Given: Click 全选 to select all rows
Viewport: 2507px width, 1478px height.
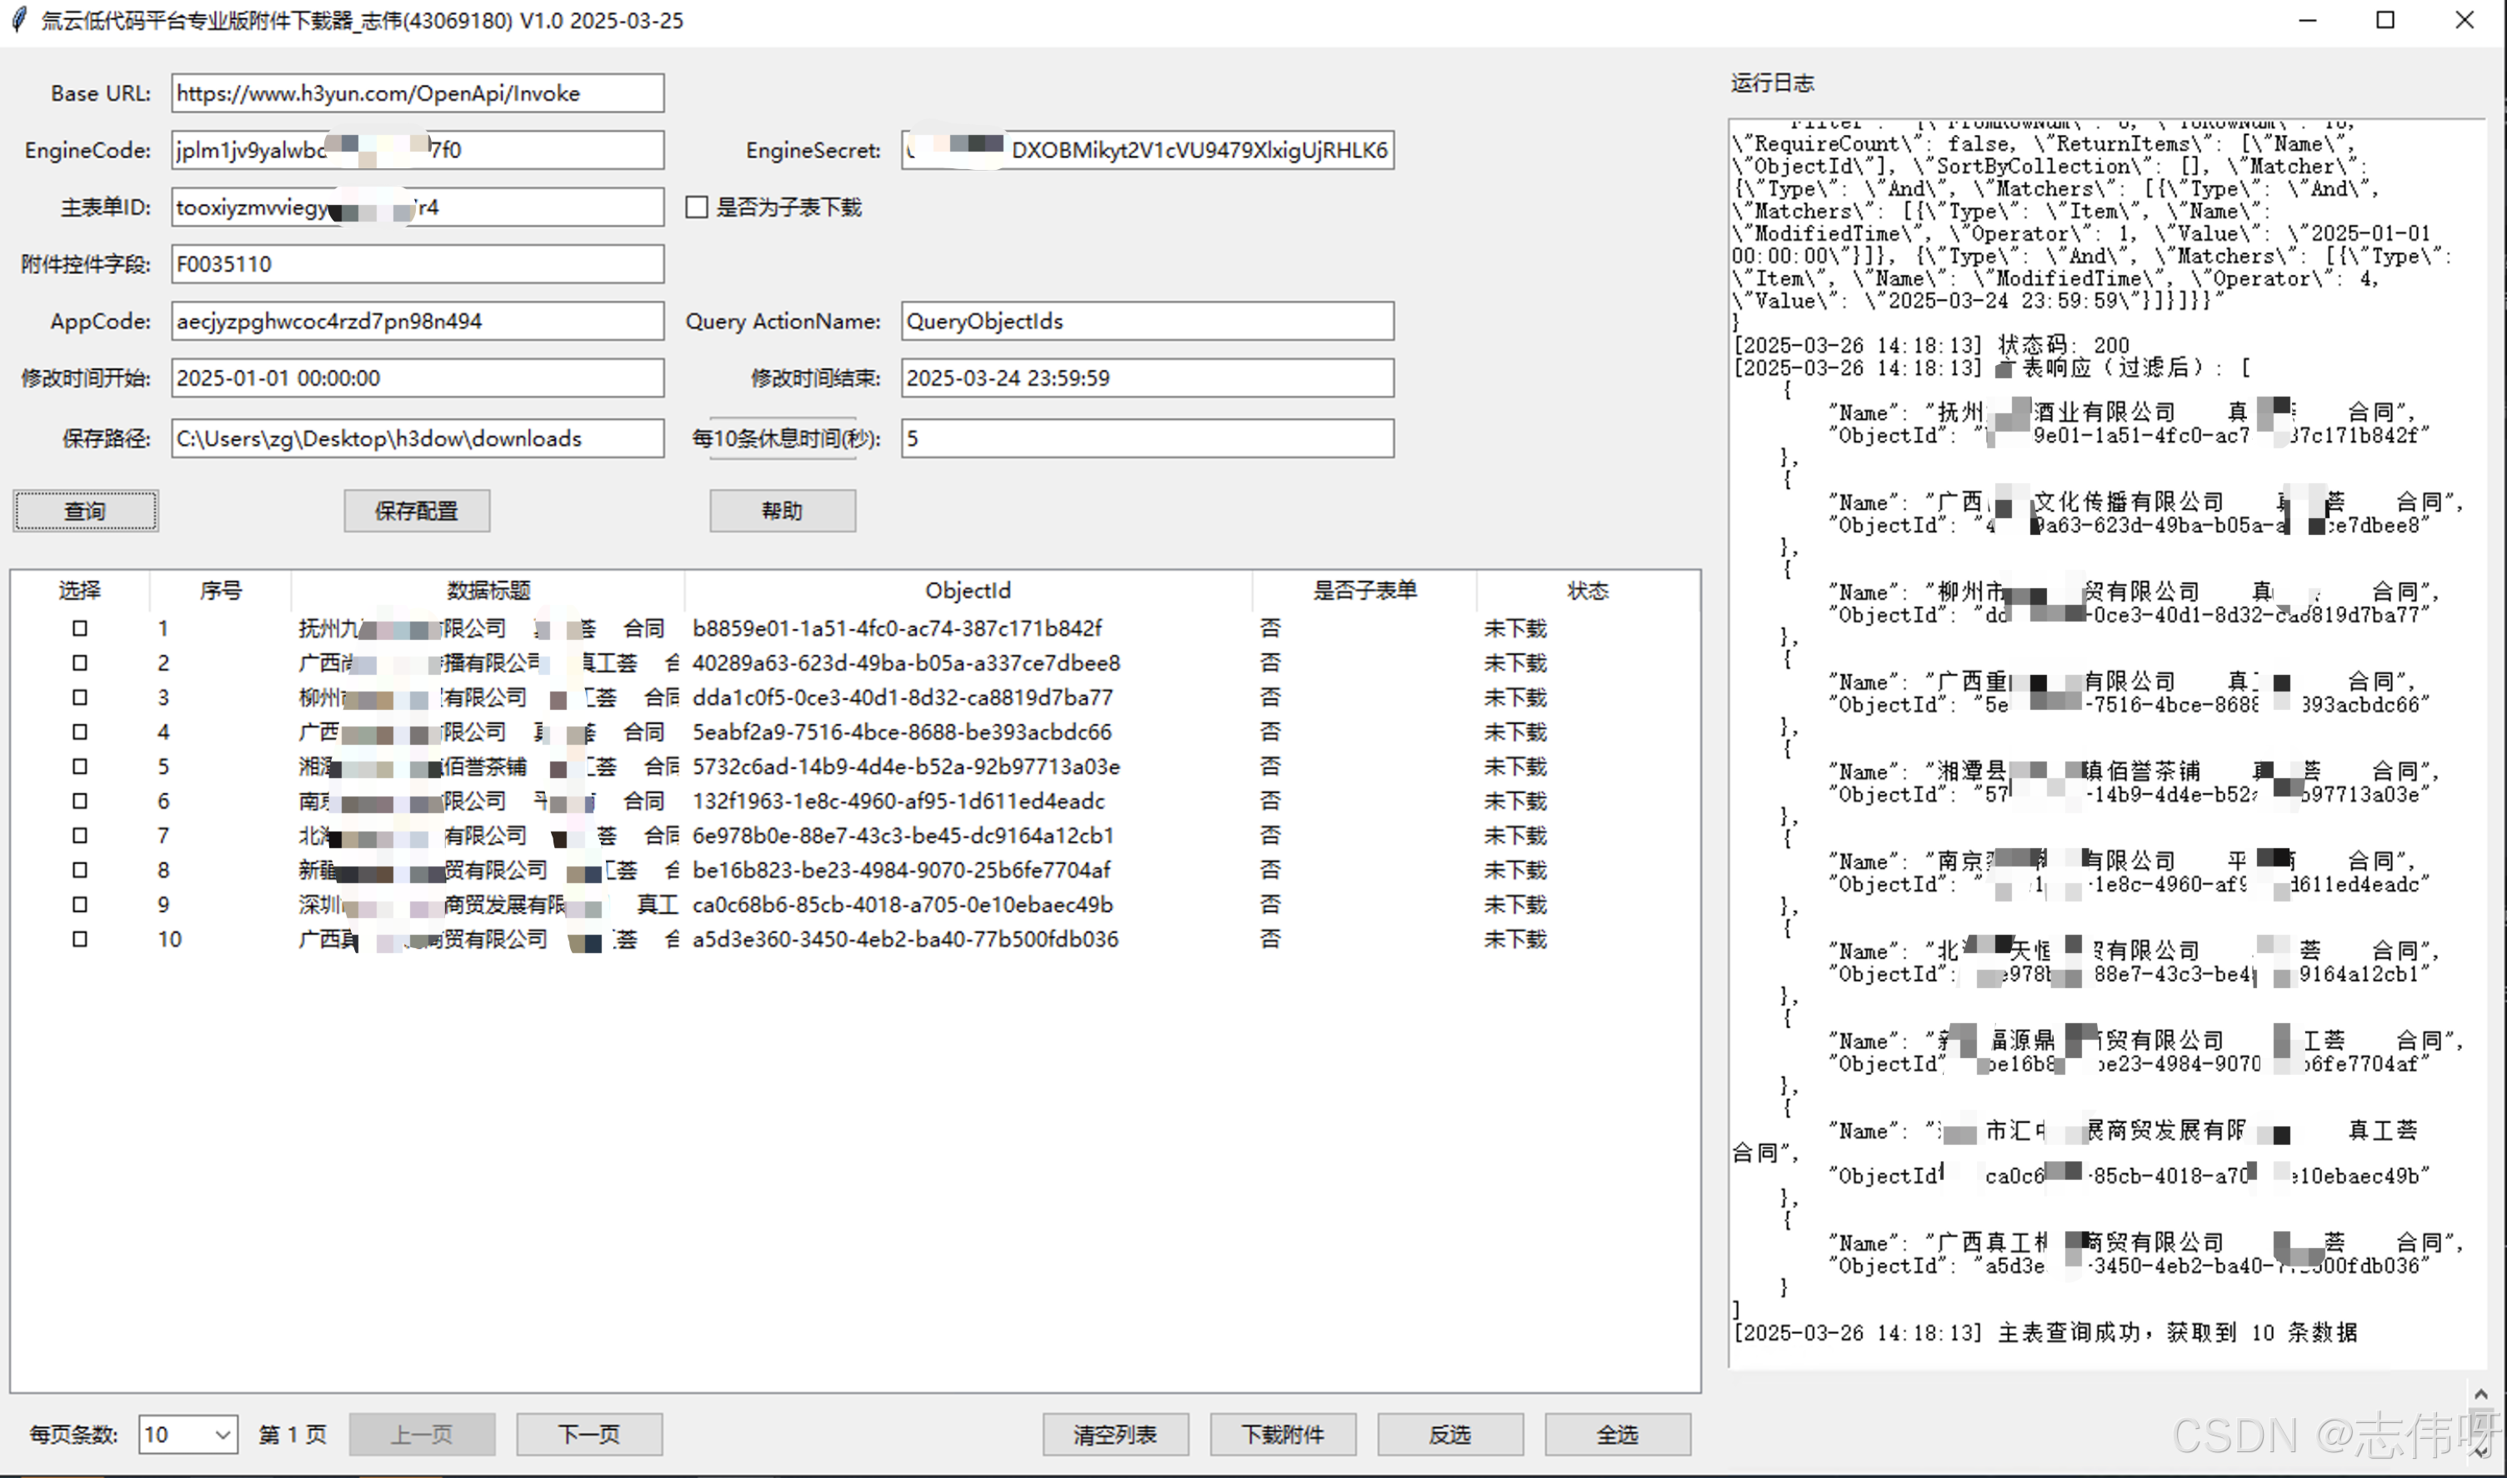Looking at the screenshot, I should pos(1617,1436).
